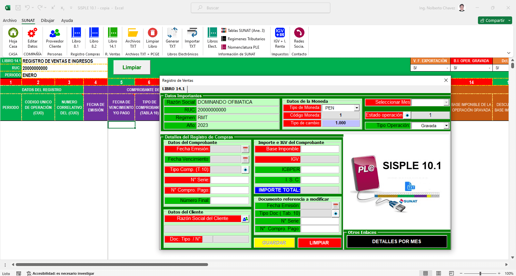Open Nomenclatura PLE item

pyautogui.click(x=240, y=47)
